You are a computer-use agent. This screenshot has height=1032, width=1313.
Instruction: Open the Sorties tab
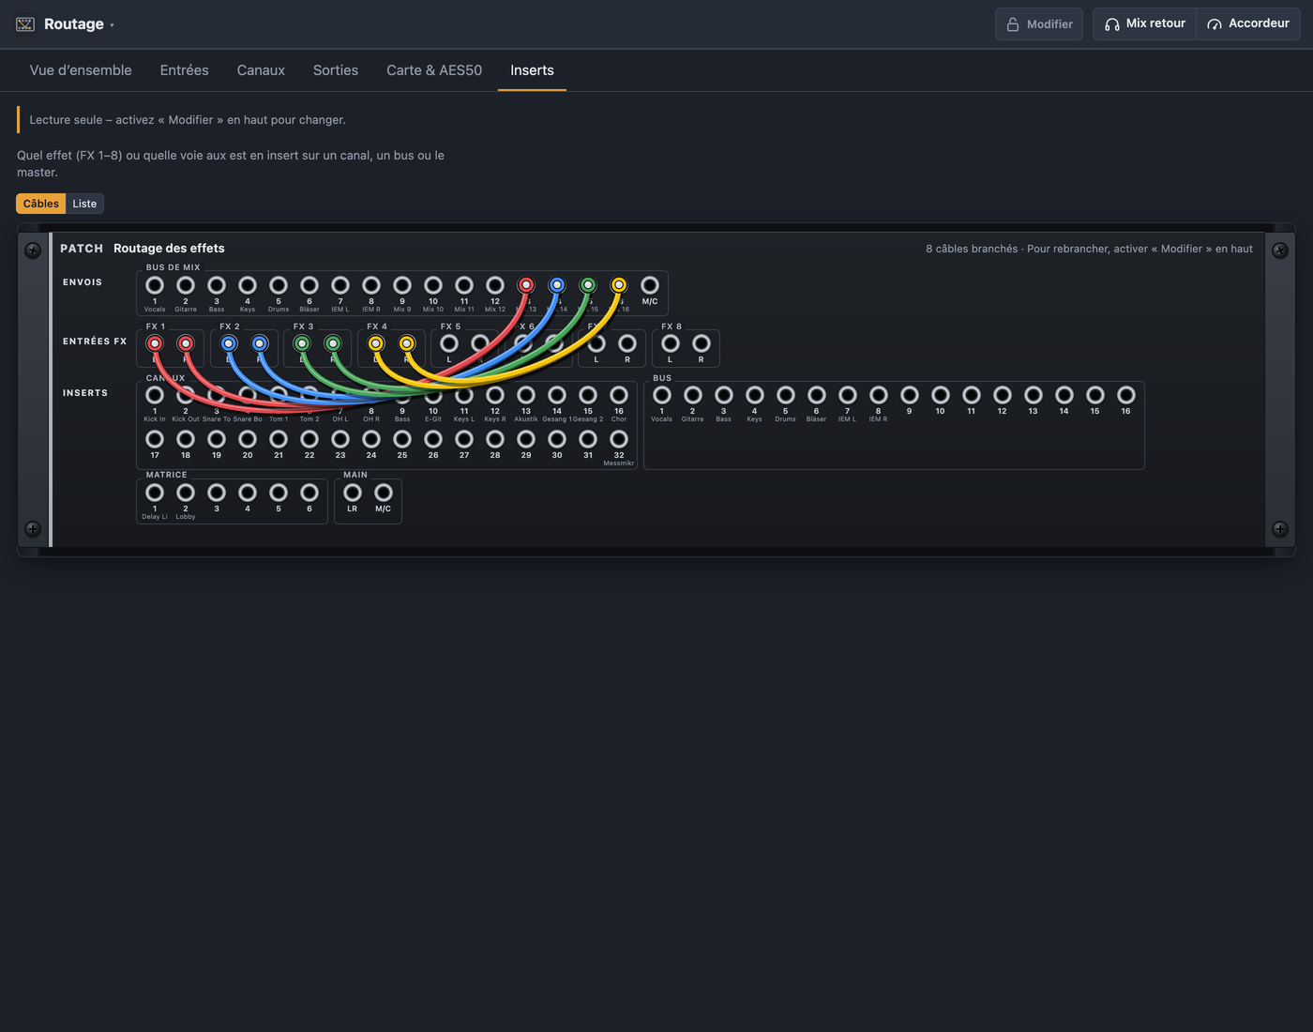[336, 70]
